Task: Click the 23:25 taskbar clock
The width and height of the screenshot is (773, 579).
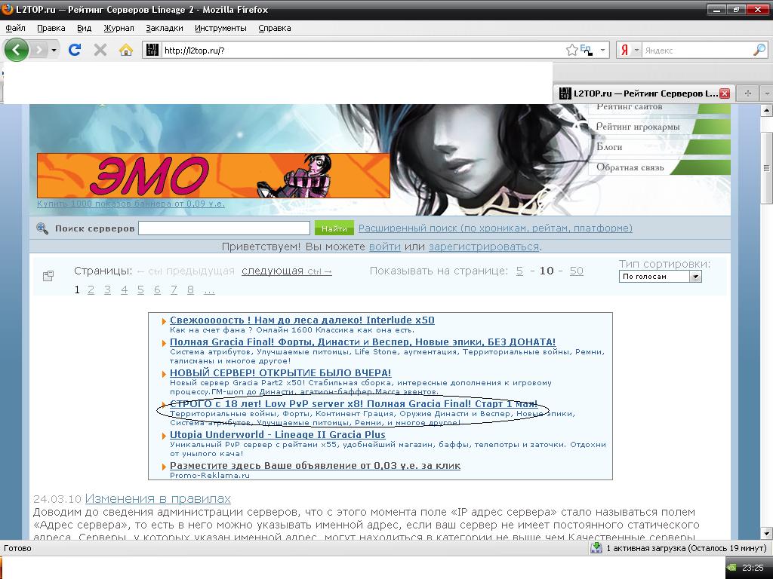Action: [753, 568]
